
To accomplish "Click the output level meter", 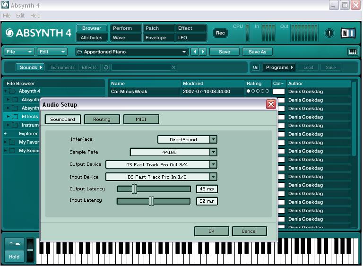I will [304, 33].
